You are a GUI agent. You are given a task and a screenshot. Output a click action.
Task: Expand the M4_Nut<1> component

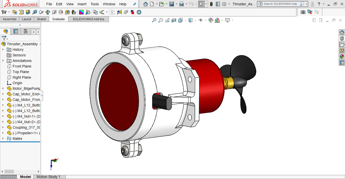coord(3,116)
